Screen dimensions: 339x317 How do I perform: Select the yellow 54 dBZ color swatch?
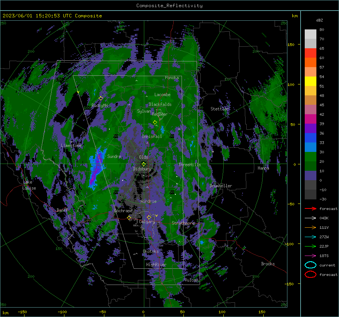[310, 81]
